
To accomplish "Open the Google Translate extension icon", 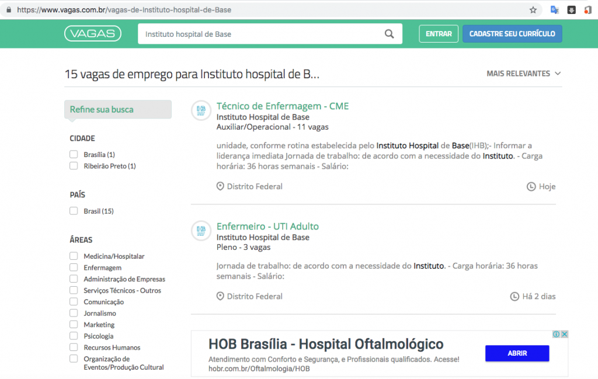I will 555,10.
